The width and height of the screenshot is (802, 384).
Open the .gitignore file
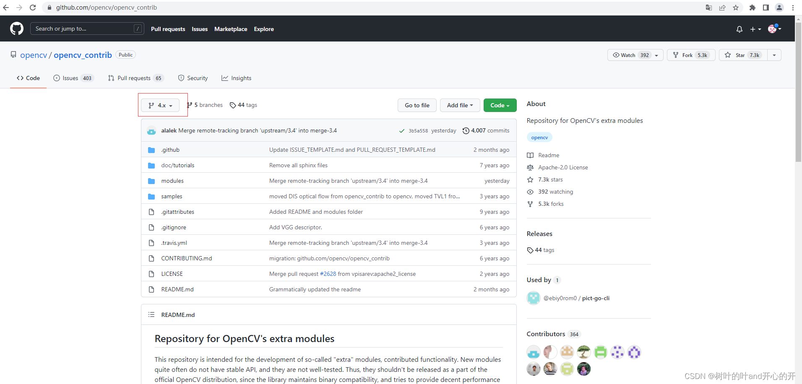tap(174, 227)
